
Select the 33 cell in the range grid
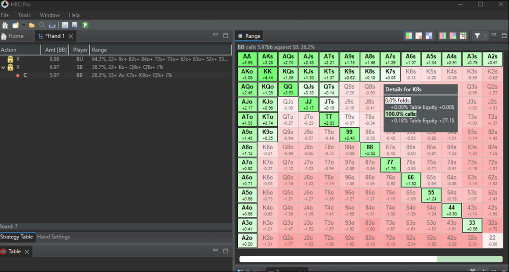pyautogui.click(x=472, y=225)
